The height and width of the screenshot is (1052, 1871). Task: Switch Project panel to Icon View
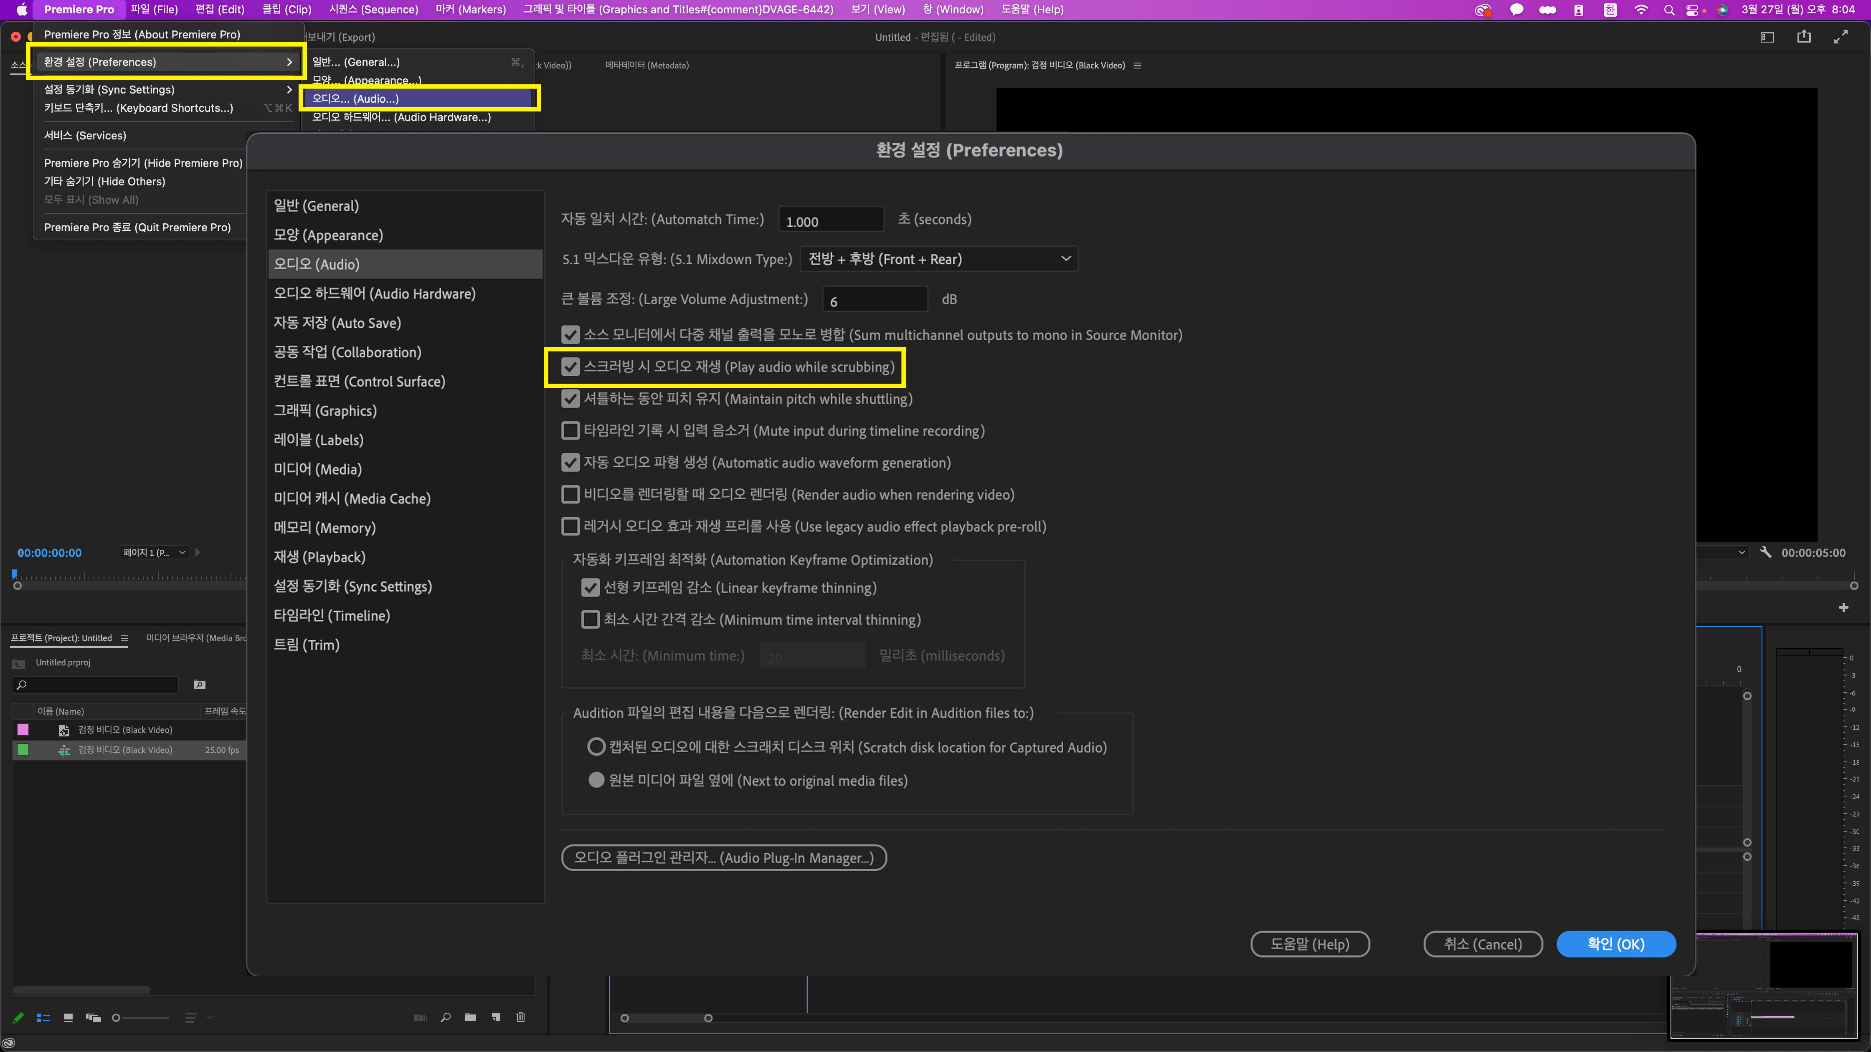(68, 1018)
